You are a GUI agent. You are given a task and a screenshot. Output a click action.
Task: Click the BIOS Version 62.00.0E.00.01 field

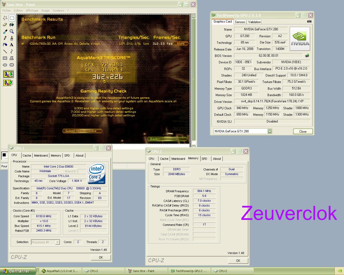coord(269,56)
